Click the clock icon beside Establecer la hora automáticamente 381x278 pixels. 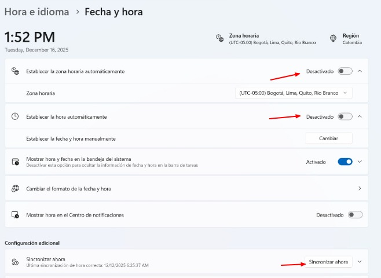point(16,116)
